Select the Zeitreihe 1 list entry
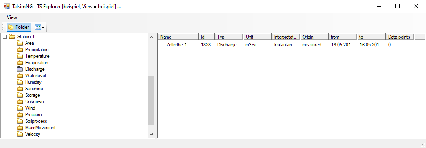 (x=177, y=45)
